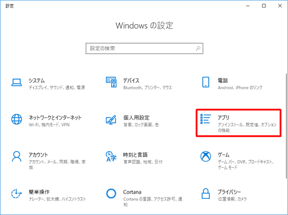Click the 時刻と言語 clock and letter icon
Viewport: 288px width, 215px height.
[111, 156]
